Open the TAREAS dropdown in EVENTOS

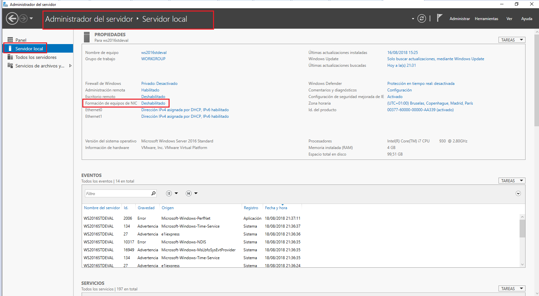point(512,180)
